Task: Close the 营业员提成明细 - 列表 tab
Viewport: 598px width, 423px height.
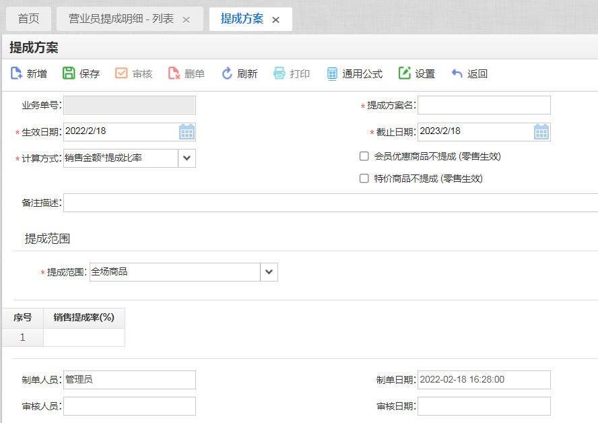Action: 187,20
